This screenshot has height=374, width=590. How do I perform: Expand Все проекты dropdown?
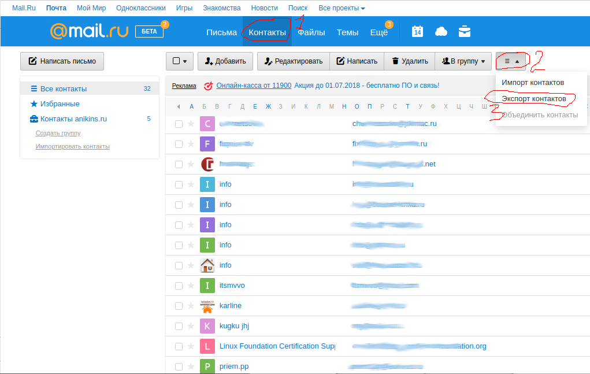click(342, 8)
